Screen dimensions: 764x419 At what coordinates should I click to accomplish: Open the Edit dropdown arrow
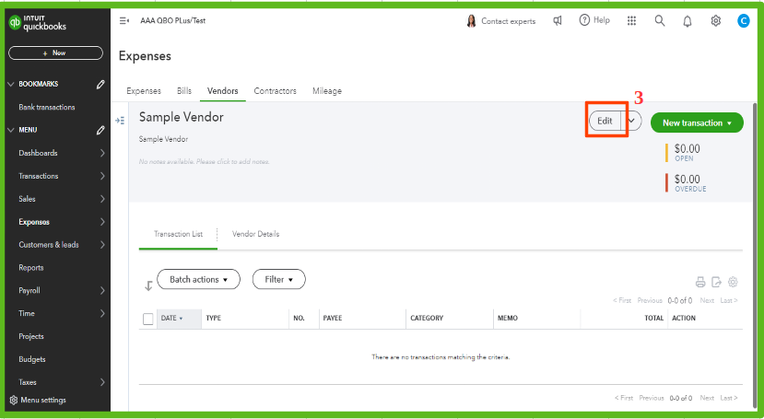(631, 121)
